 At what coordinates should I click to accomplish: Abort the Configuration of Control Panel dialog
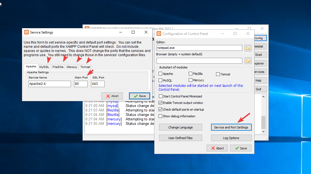[x=217, y=148]
